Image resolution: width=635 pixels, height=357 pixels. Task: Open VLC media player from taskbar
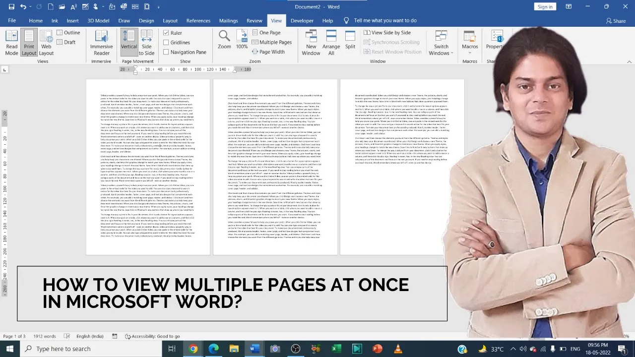(x=397, y=349)
